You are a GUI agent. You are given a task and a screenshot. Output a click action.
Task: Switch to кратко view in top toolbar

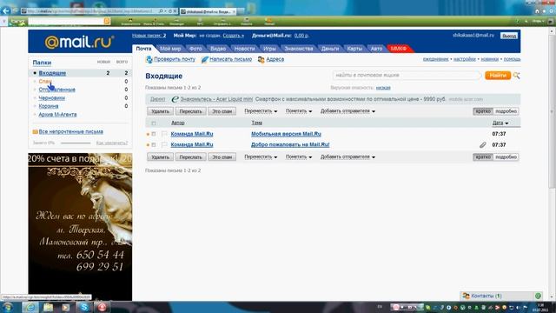[x=483, y=111]
